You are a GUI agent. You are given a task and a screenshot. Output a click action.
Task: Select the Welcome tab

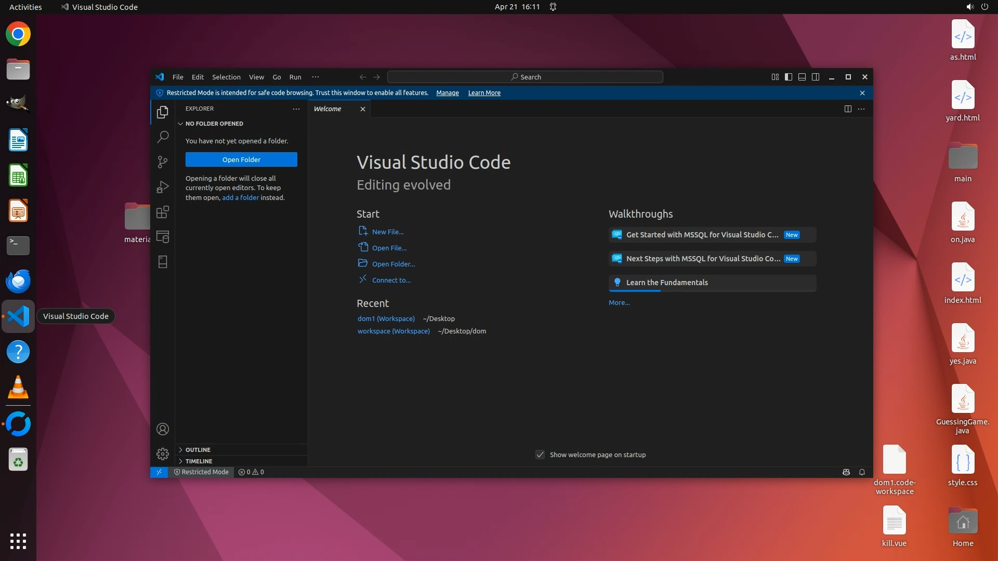click(x=327, y=109)
